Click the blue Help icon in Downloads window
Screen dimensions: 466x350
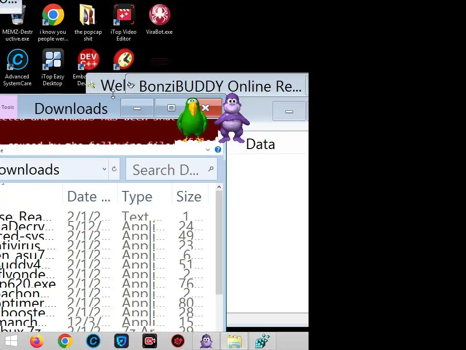pos(218,149)
